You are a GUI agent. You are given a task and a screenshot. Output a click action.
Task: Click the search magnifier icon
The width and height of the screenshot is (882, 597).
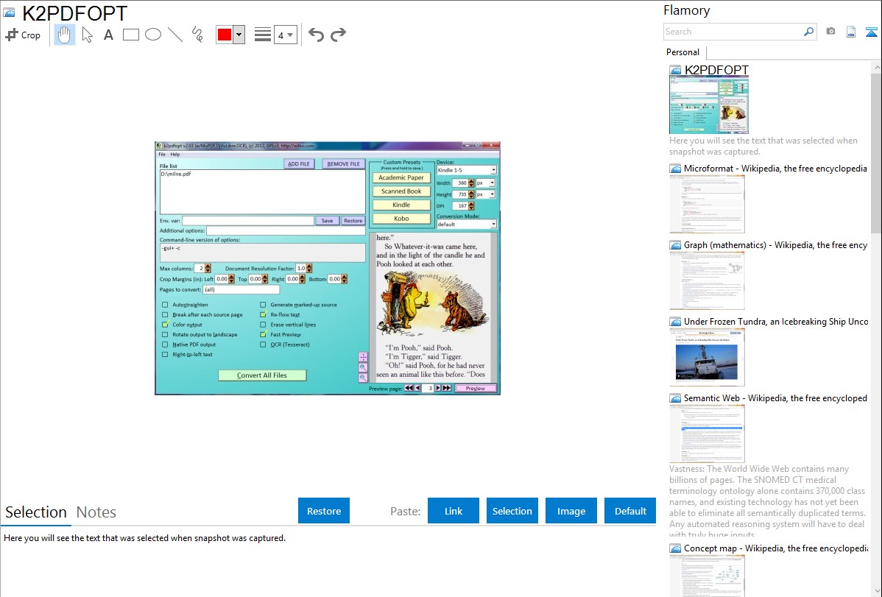coord(808,32)
